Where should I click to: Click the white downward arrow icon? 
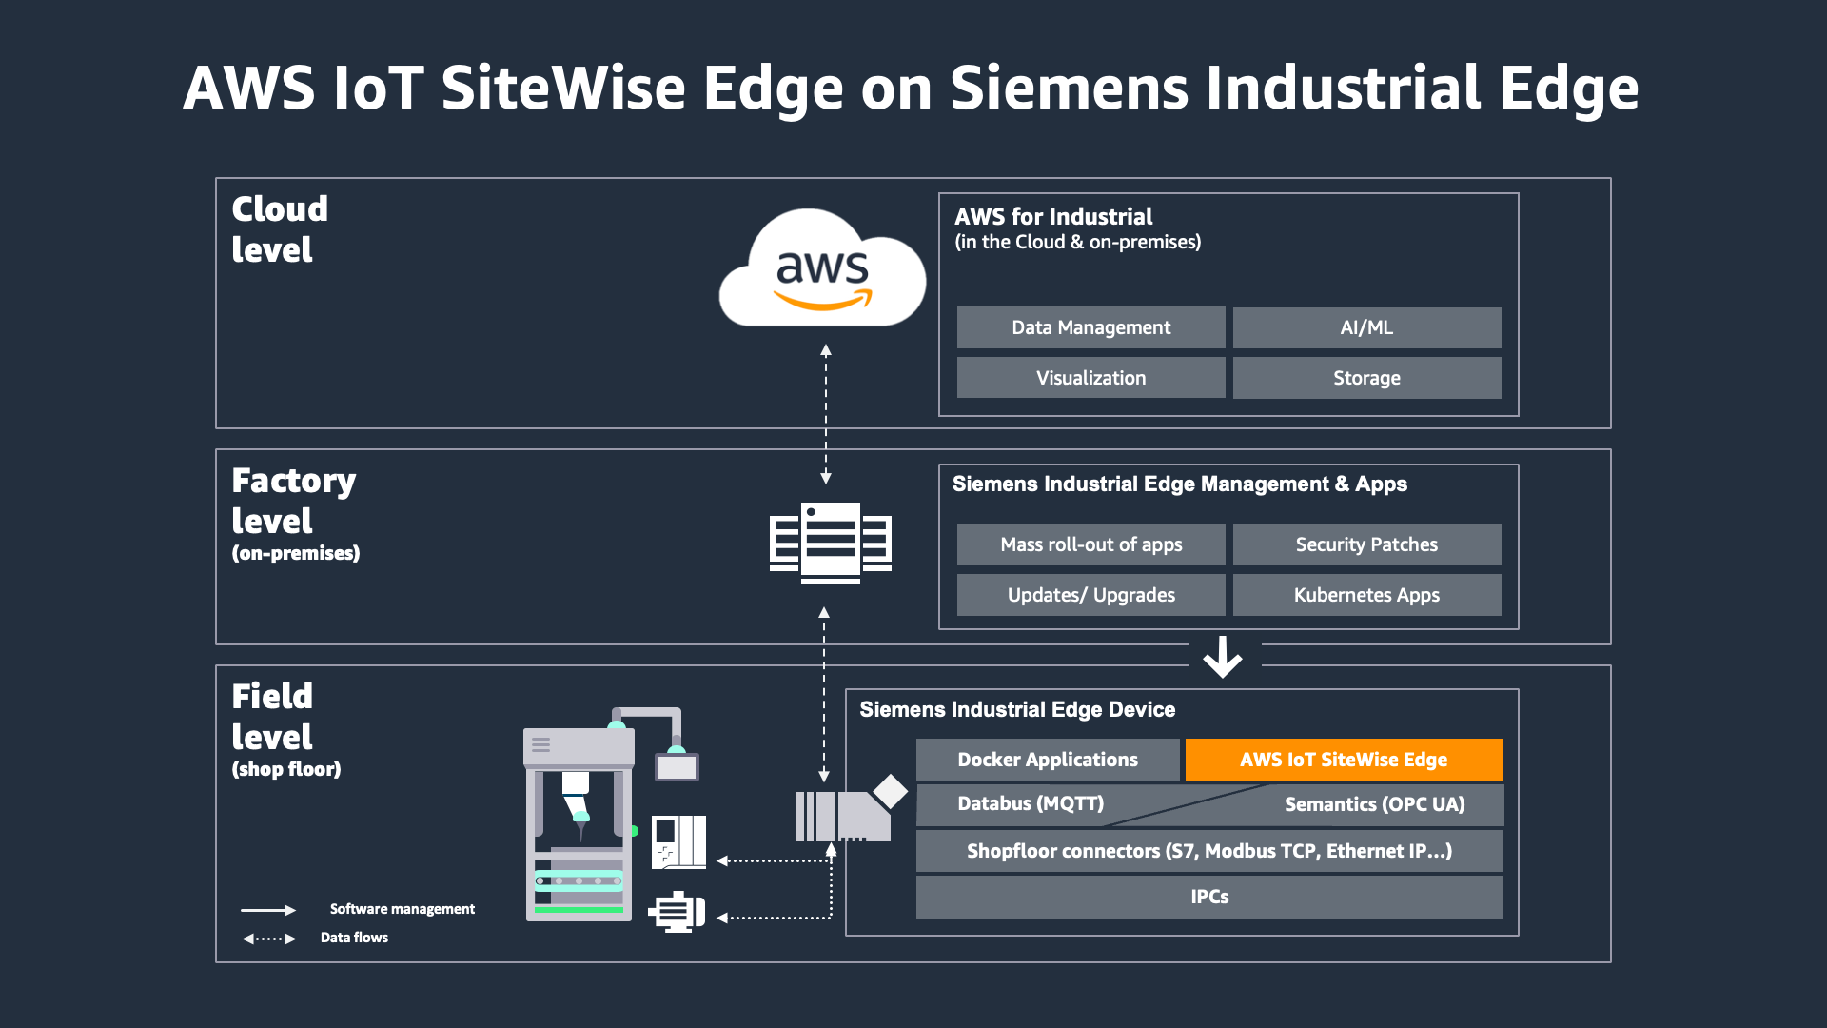1223,657
